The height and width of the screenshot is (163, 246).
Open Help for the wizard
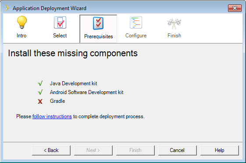point(220,150)
